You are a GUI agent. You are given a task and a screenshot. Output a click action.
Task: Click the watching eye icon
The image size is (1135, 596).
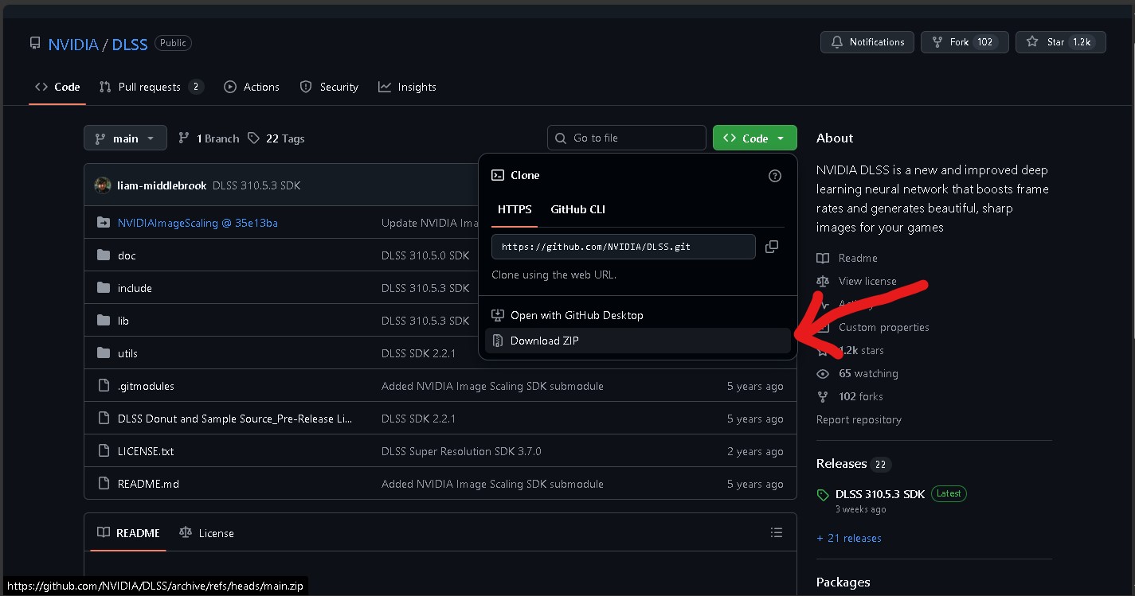click(823, 373)
